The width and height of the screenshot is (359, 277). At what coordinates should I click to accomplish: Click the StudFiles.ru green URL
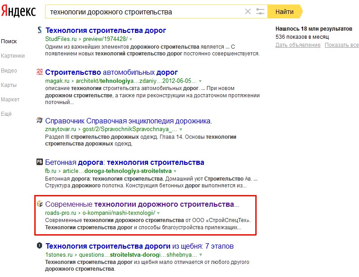click(x=61, y=39)
